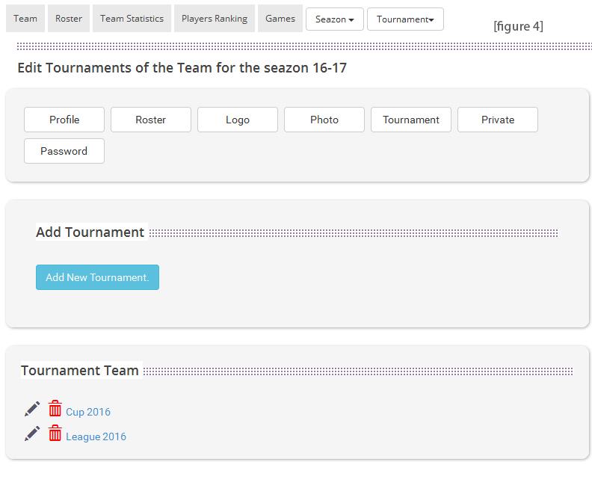View the Players Ranking tab
Screen dimensions: 592x500
coord(215,19)
